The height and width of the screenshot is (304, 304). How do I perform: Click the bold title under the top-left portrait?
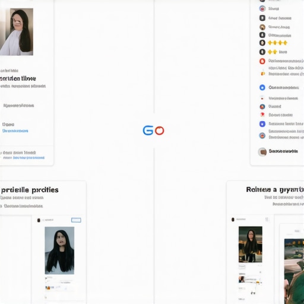coord(18,78)
